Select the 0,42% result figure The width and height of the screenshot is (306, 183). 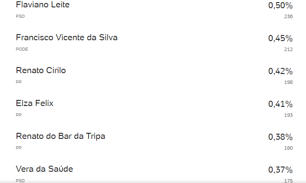280,71
